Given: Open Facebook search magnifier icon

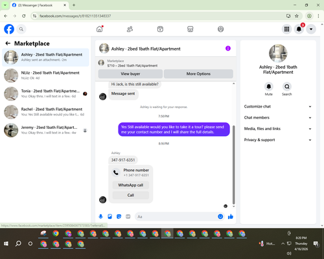Looking at the screenshot, I should 21,29.
